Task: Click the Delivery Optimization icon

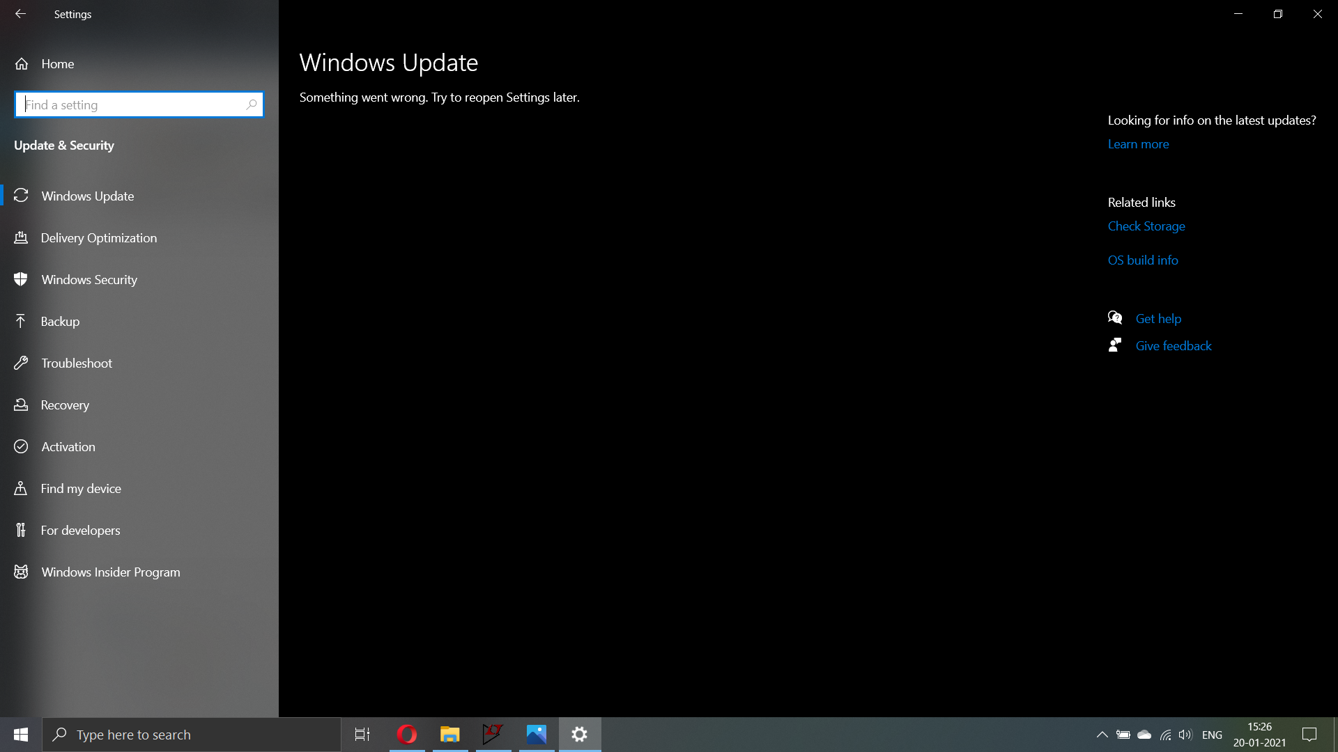Action: tap(21, 237)
